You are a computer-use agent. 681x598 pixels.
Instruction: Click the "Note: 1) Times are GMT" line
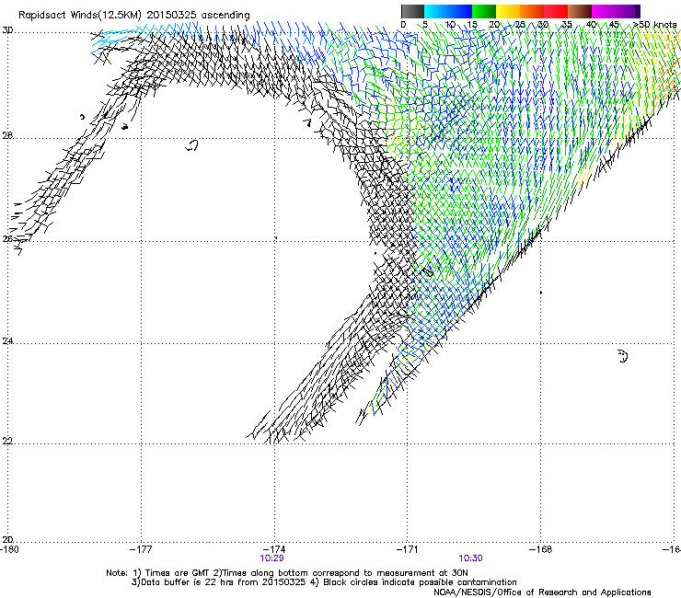(x=287, y=573)
